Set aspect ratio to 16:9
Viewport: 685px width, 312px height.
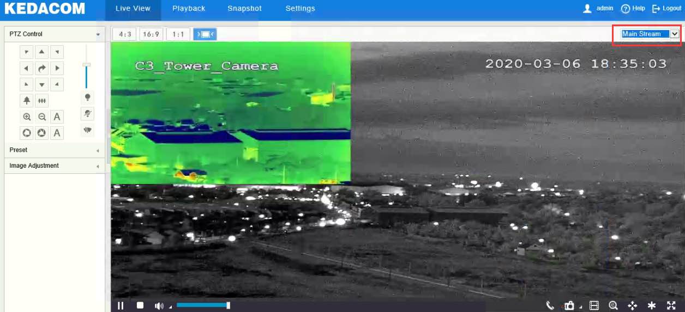click(x=151, y=34)
